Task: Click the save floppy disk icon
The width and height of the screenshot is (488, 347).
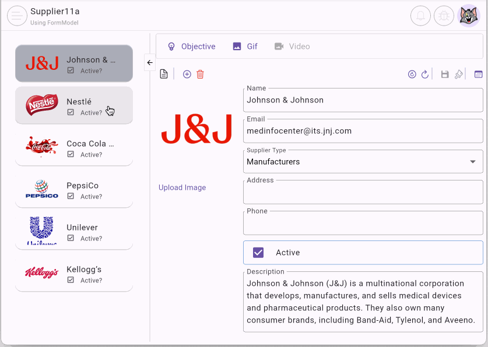Action: tap(445, 75)
